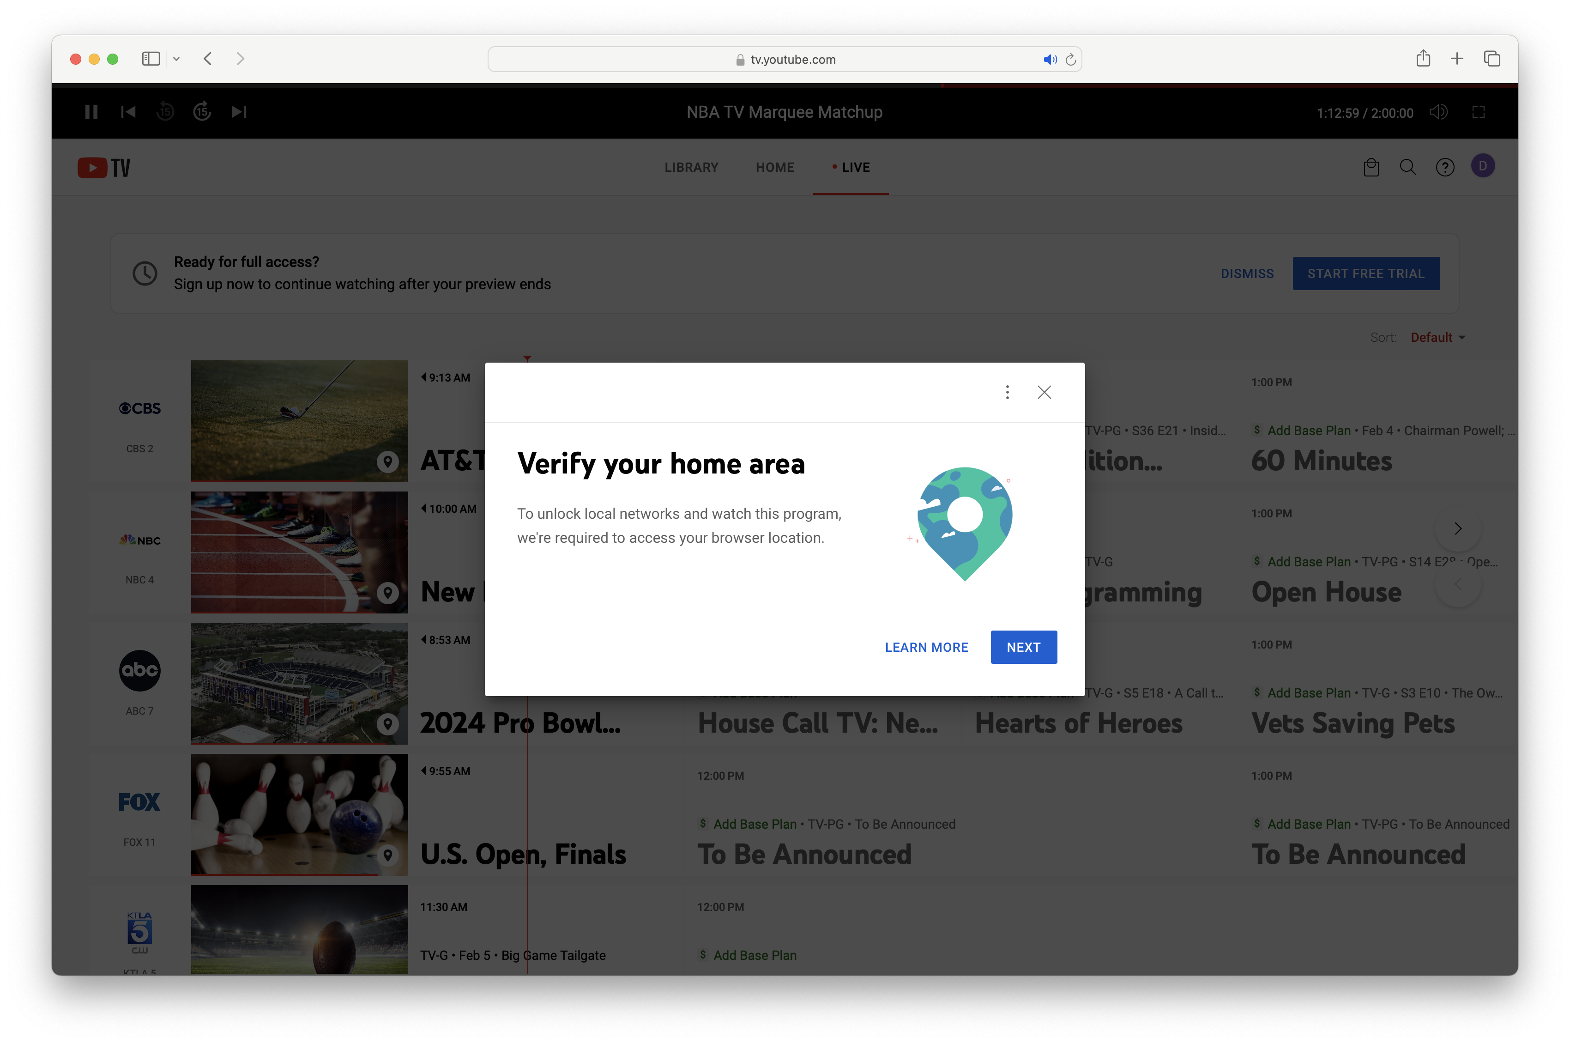Open the ABC stadium thumbnail

(x=300, y=683)
